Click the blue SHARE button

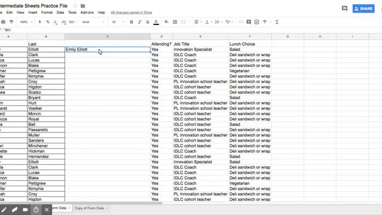tap(363, 8)
